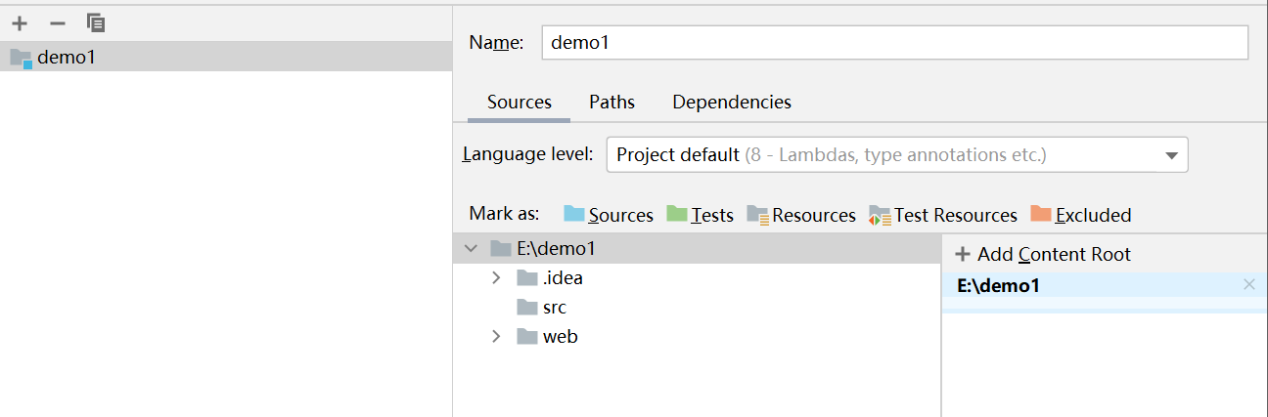Focus the module Name field

click(x=895, y=43)
